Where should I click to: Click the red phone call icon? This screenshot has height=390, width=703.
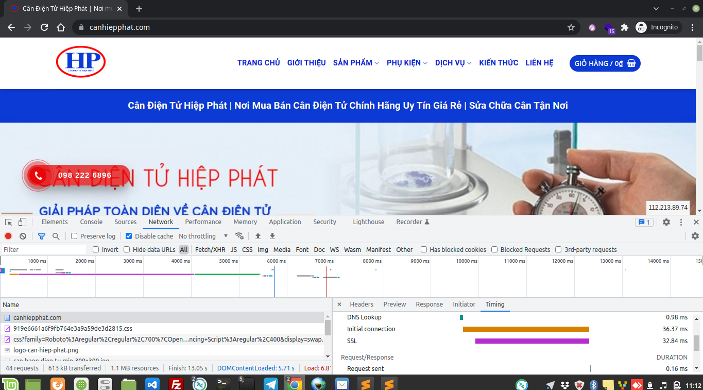38,175
